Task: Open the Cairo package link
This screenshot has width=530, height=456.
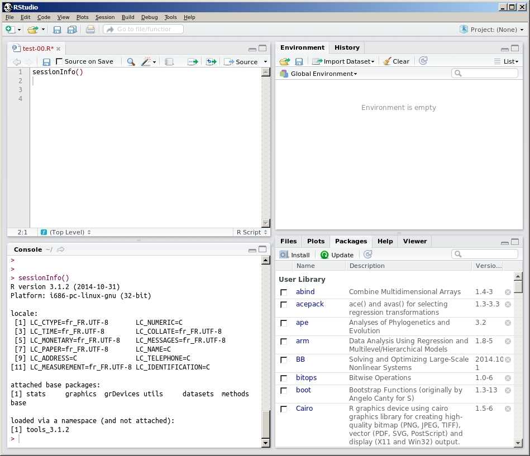Action: [304, 409]
